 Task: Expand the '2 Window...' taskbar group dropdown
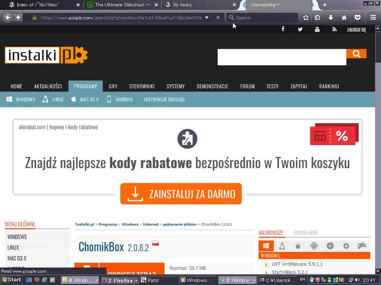(254, 280)
